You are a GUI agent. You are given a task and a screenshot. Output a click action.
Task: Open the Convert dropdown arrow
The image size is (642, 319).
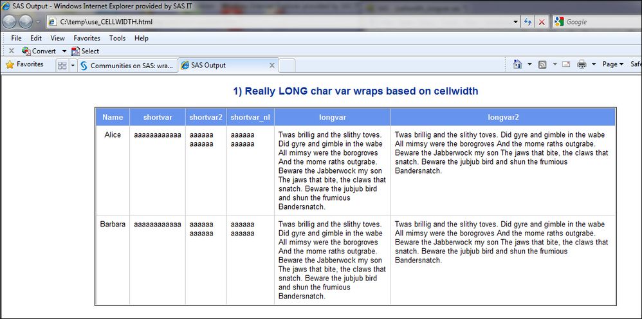pos(64,51)
